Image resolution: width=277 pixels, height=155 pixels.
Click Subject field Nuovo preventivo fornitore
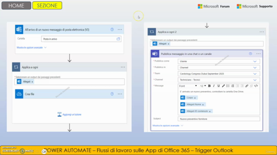(x=219, y=119)
